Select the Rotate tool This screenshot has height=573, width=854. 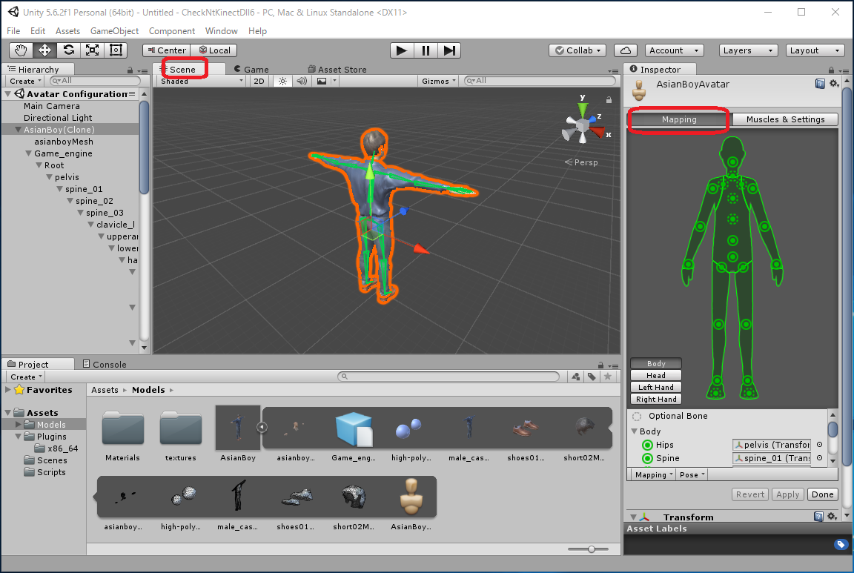coord(68,50)
